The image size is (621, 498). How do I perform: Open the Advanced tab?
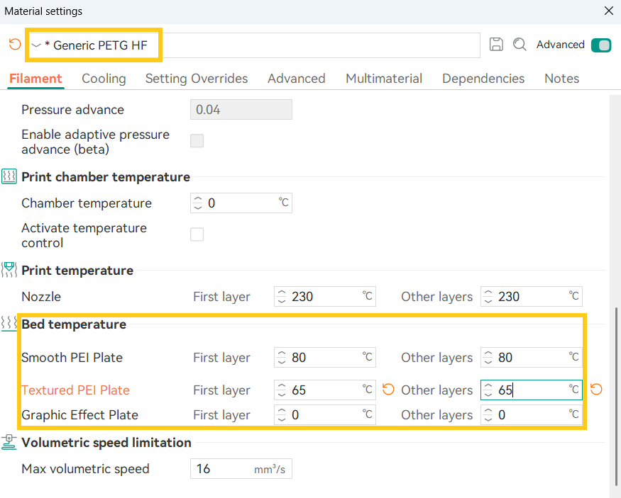[296, 78]
